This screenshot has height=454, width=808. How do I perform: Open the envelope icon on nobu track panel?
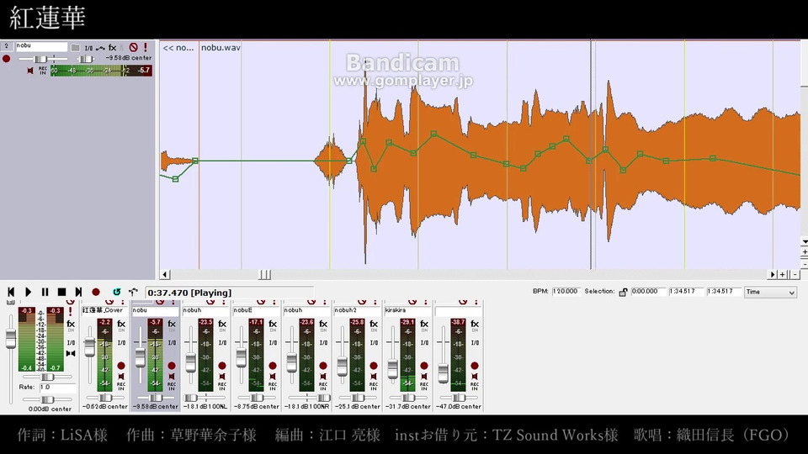pyautogui.click(x=100, y=48)
